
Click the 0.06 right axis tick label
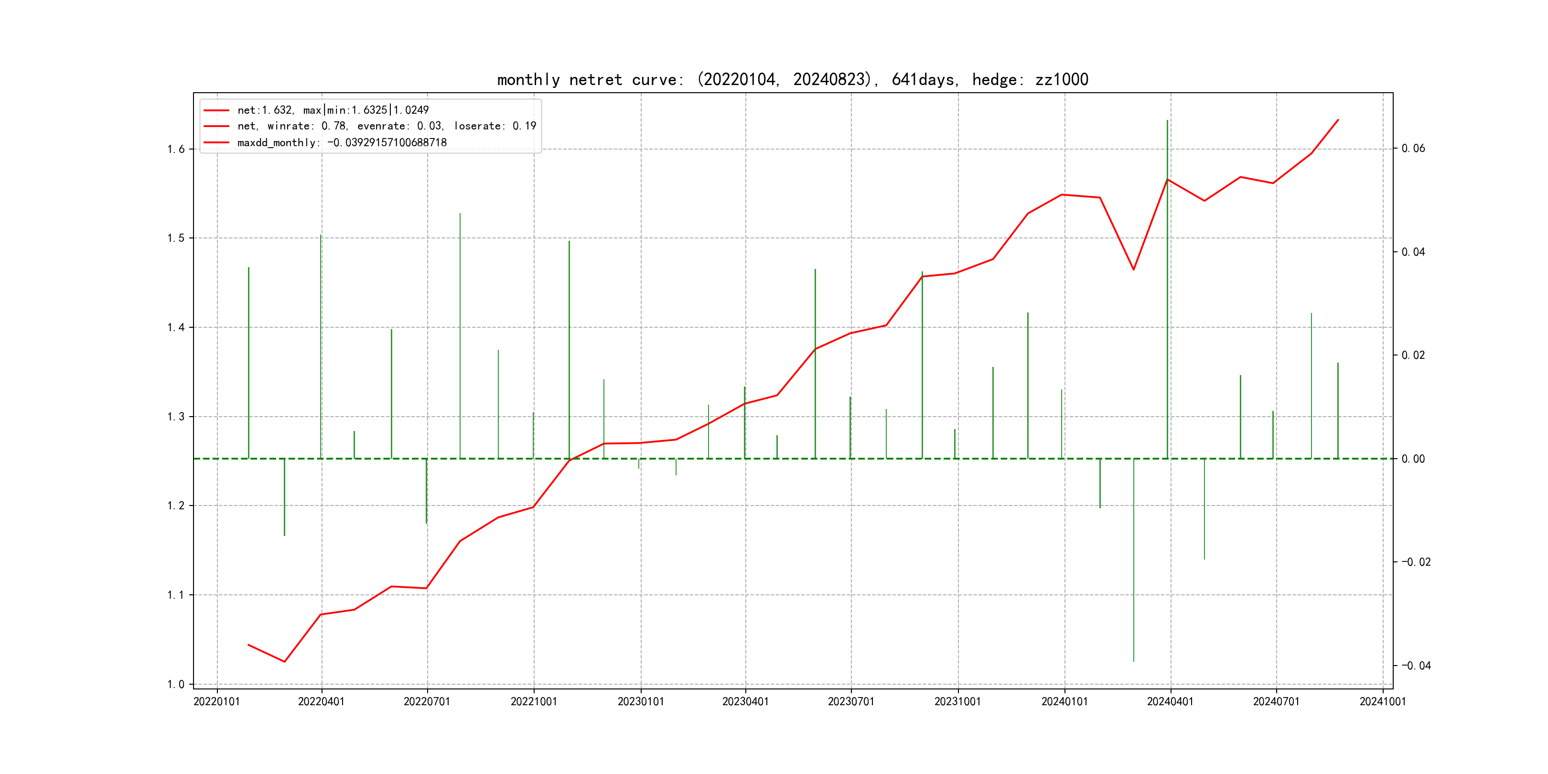tap(1413, 149)
